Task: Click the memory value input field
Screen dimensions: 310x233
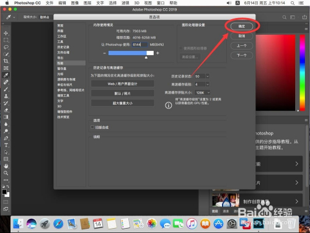Action: pos(140,45)
